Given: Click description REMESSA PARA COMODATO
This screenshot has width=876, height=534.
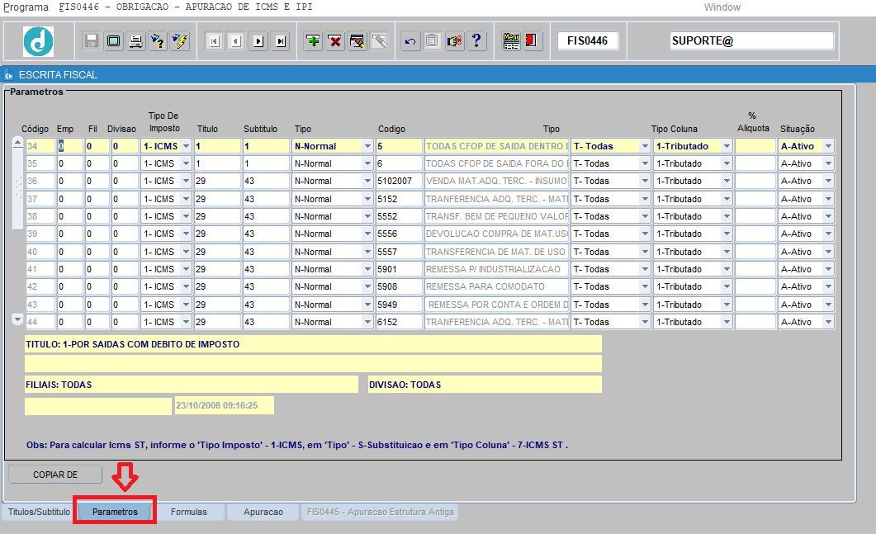Looking at the screenshot, I should [x=496, y=286].
